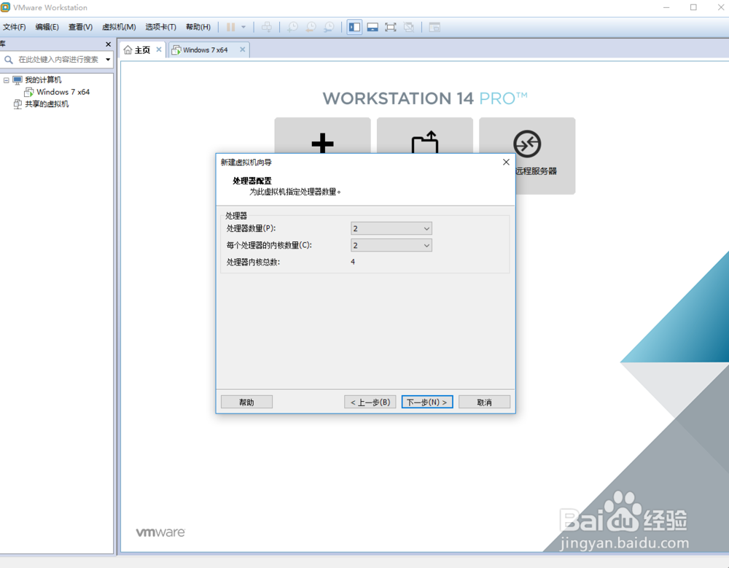Click the total core count value 4
729x568 pixels.
pyautogui.click(x=353, y=262)
